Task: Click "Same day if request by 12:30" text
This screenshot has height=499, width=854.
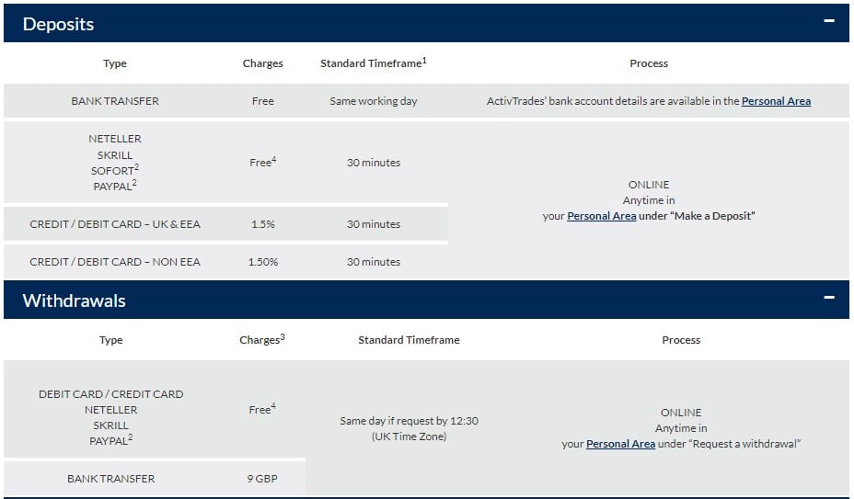Action: [x=409, y=421]
